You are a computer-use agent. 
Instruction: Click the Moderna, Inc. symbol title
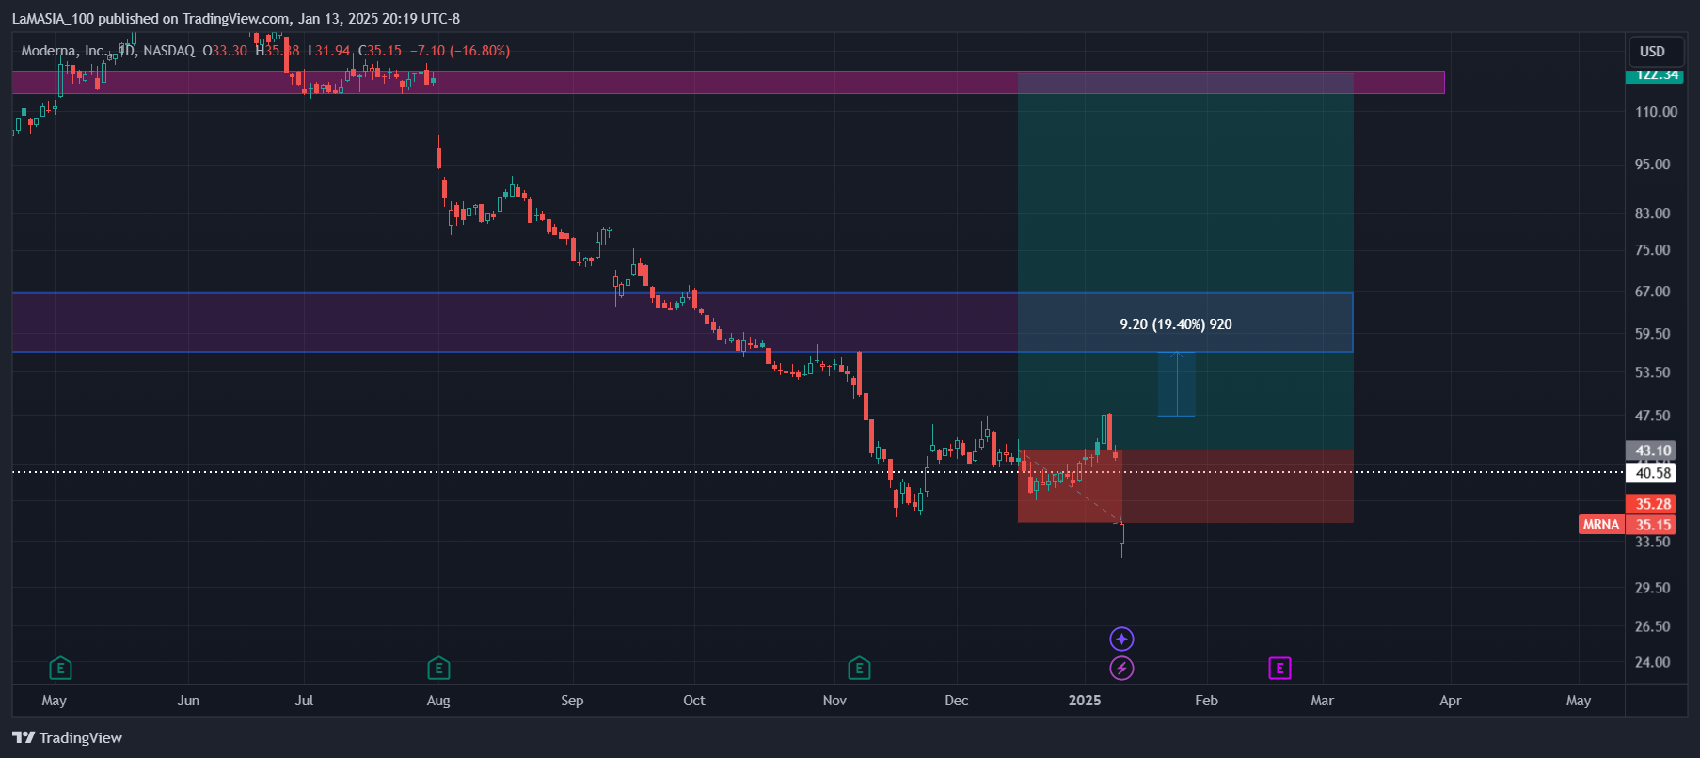pyautogui.click(x=64, y=51)
